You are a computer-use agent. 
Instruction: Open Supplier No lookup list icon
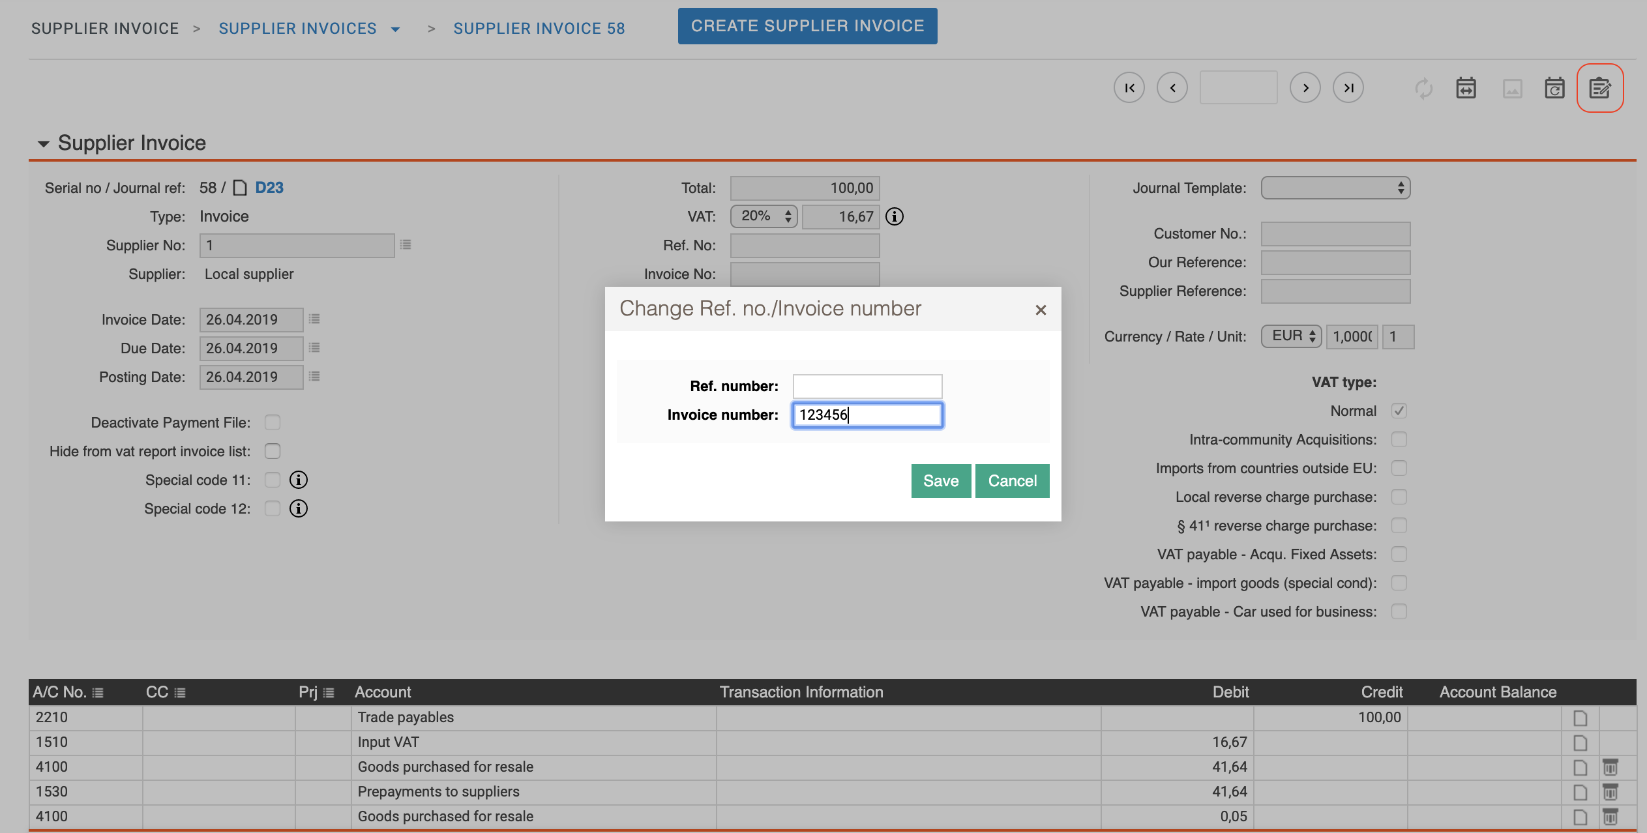click(406, 245)
